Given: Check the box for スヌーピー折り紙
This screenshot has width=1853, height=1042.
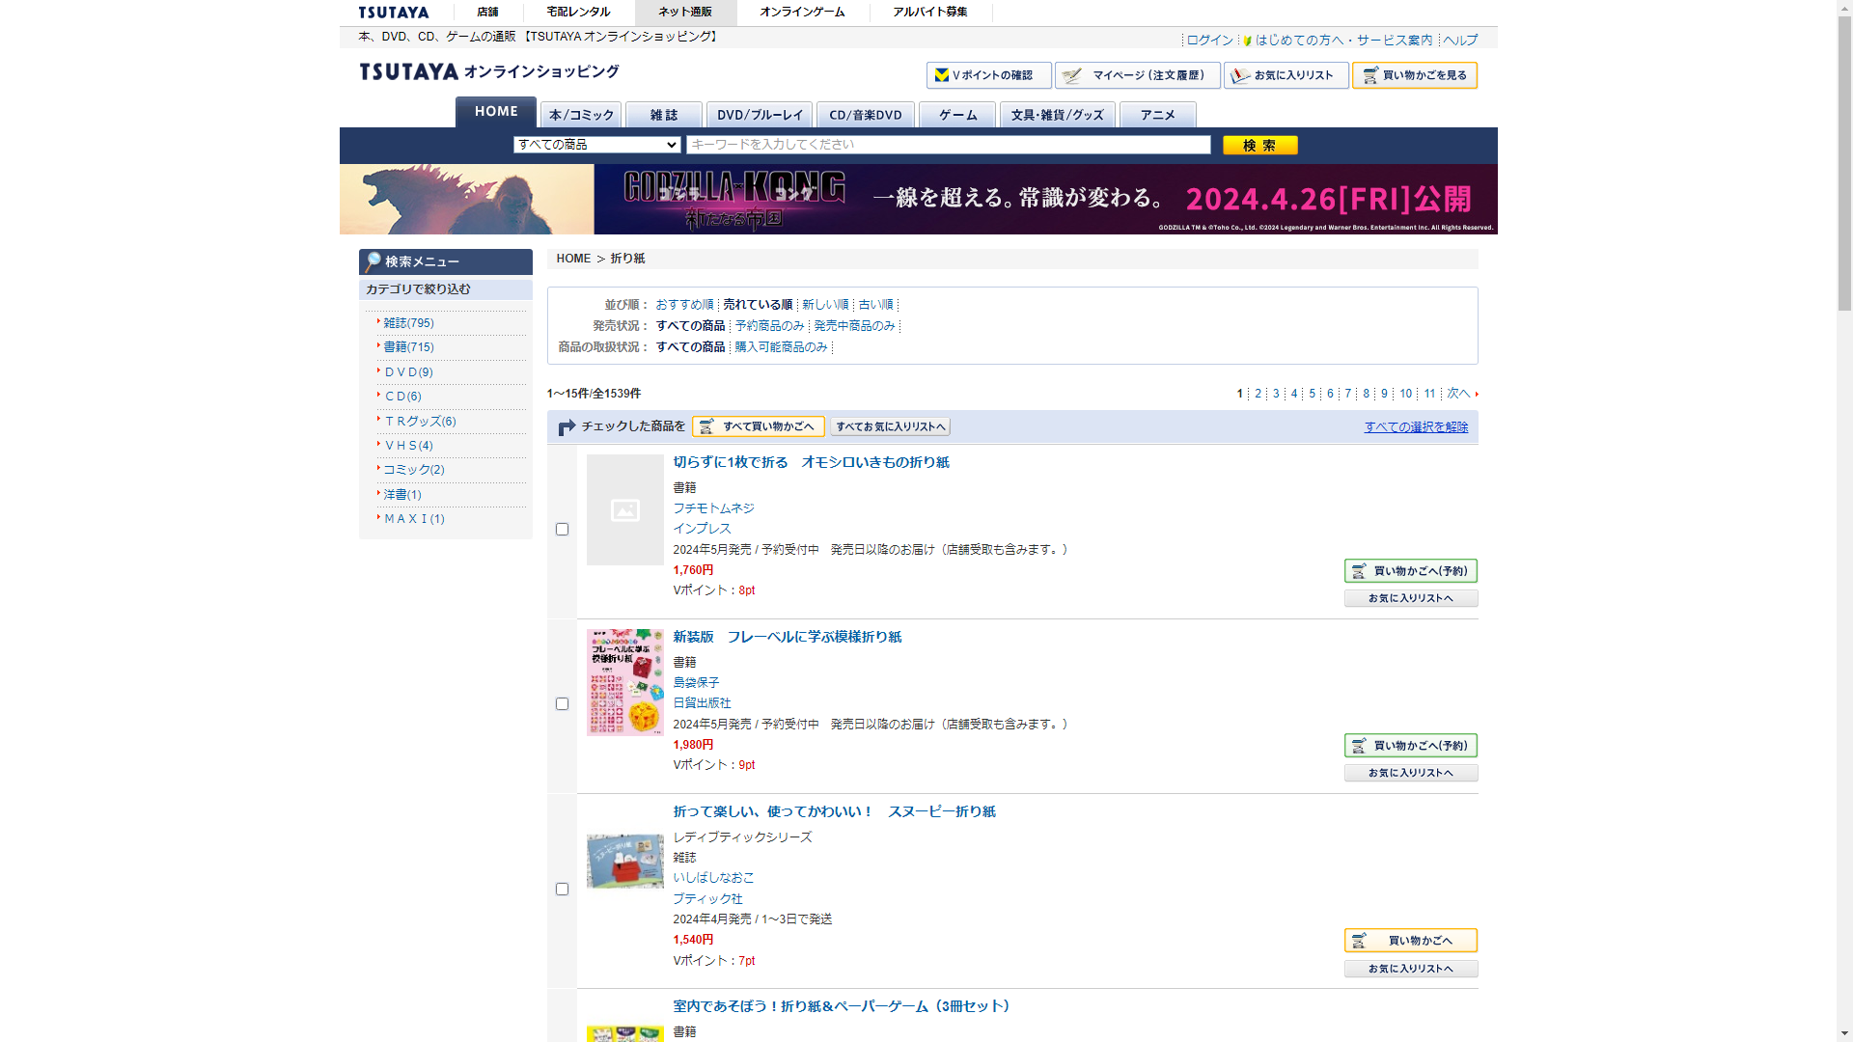Looking at the screenshot, I should (562, 890).
